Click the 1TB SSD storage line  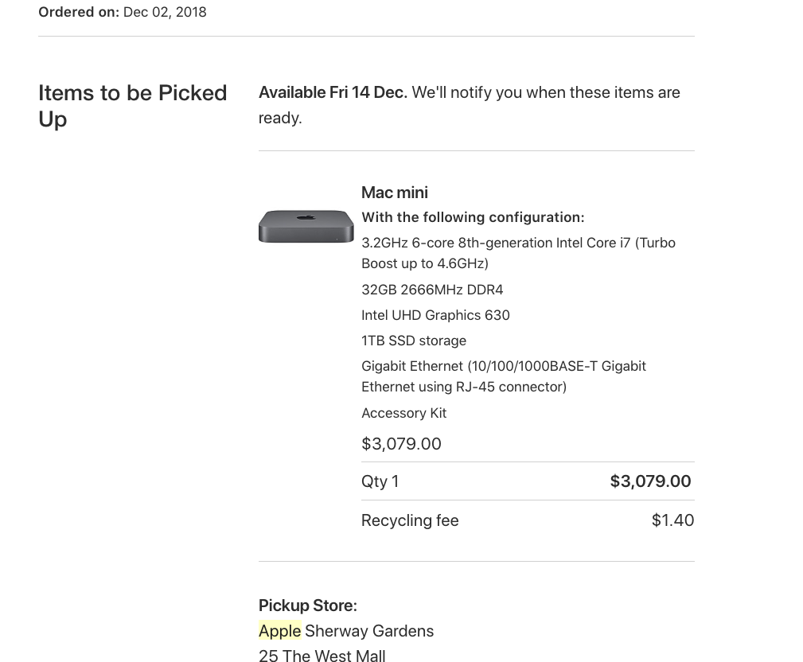(x=414, y=341)
